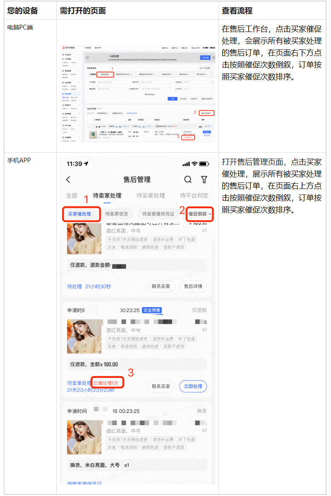Expand more filters in PC screenshot search form
The image size is (331, 496).
coord(151,94)
